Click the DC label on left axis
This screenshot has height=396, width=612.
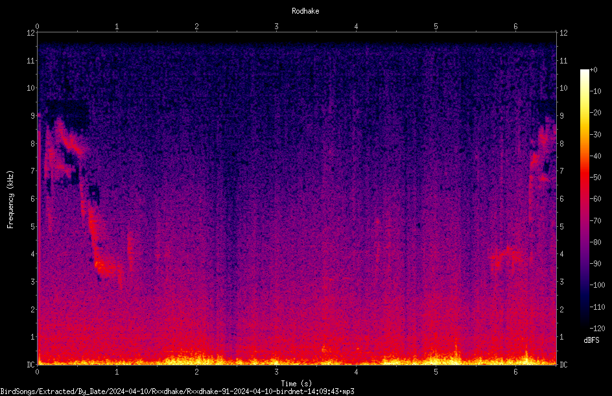[x=30, y=364]
